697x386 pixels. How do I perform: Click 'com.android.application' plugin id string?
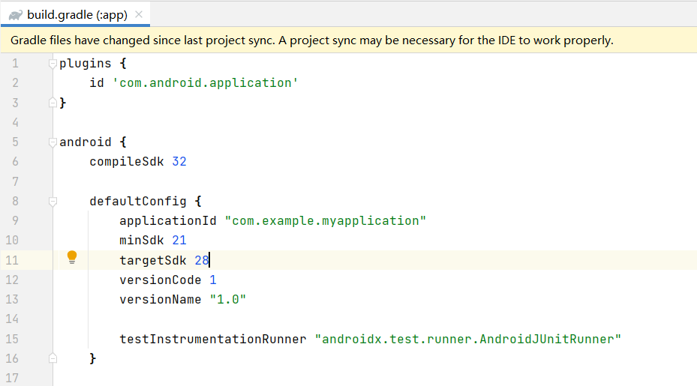coord(206,83)
